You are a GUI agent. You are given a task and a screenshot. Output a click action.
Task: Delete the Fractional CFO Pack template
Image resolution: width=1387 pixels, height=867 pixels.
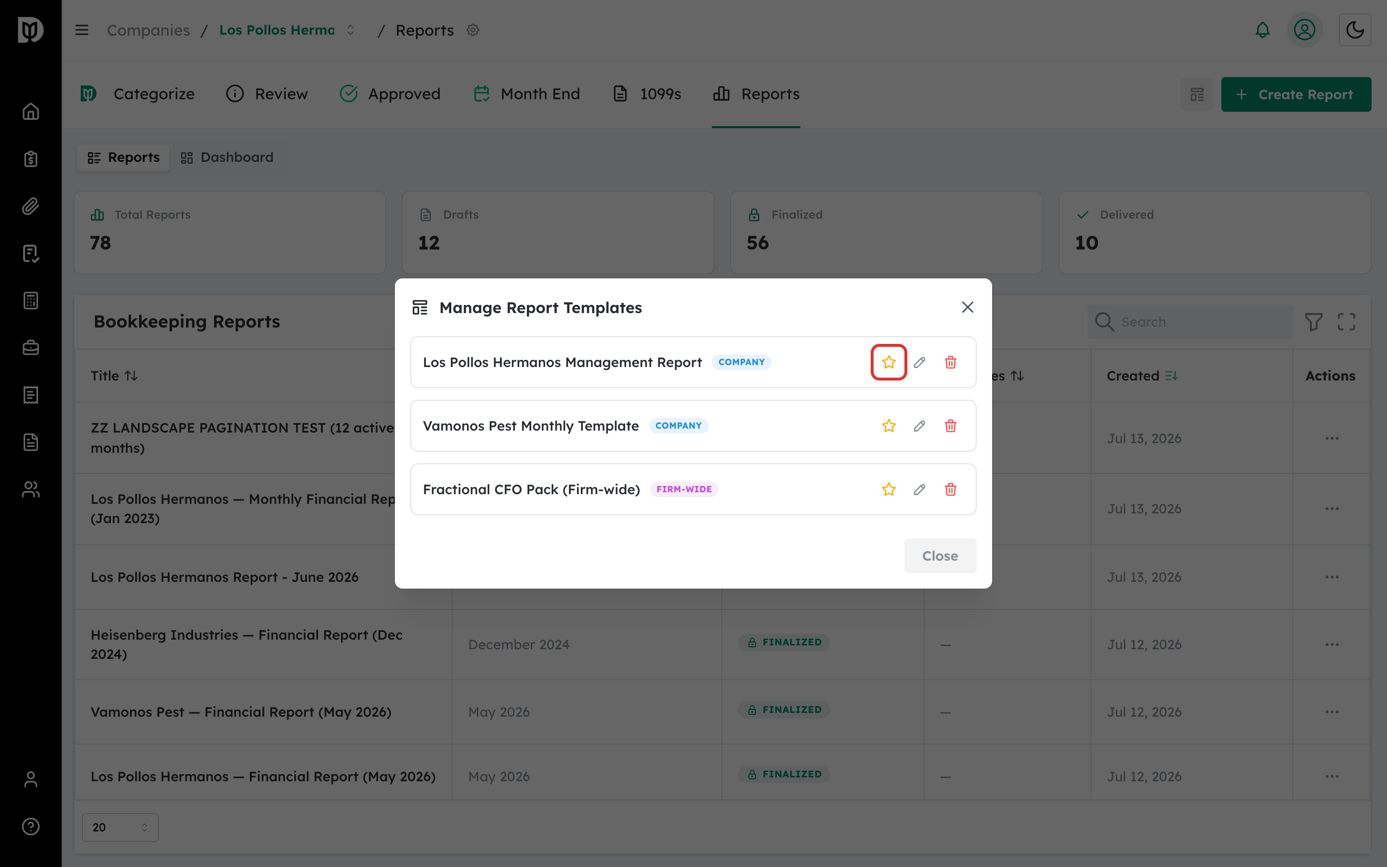[950, 489]
